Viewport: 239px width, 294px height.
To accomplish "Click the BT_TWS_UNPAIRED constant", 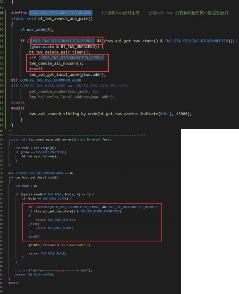I will pos(78,46).
